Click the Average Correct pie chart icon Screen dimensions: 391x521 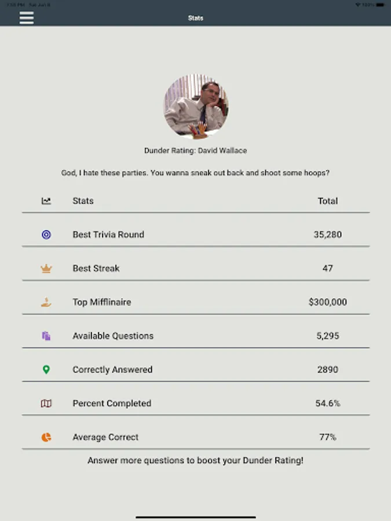click(46, 437)
